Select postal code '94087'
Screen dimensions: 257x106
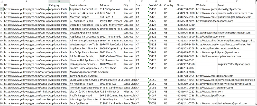pyautogui.click(x=156, y=95)
